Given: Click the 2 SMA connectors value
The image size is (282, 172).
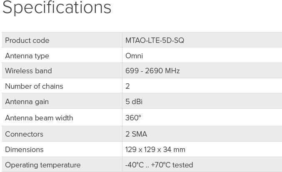Looking at the screenshot, I should coord(136,134).
